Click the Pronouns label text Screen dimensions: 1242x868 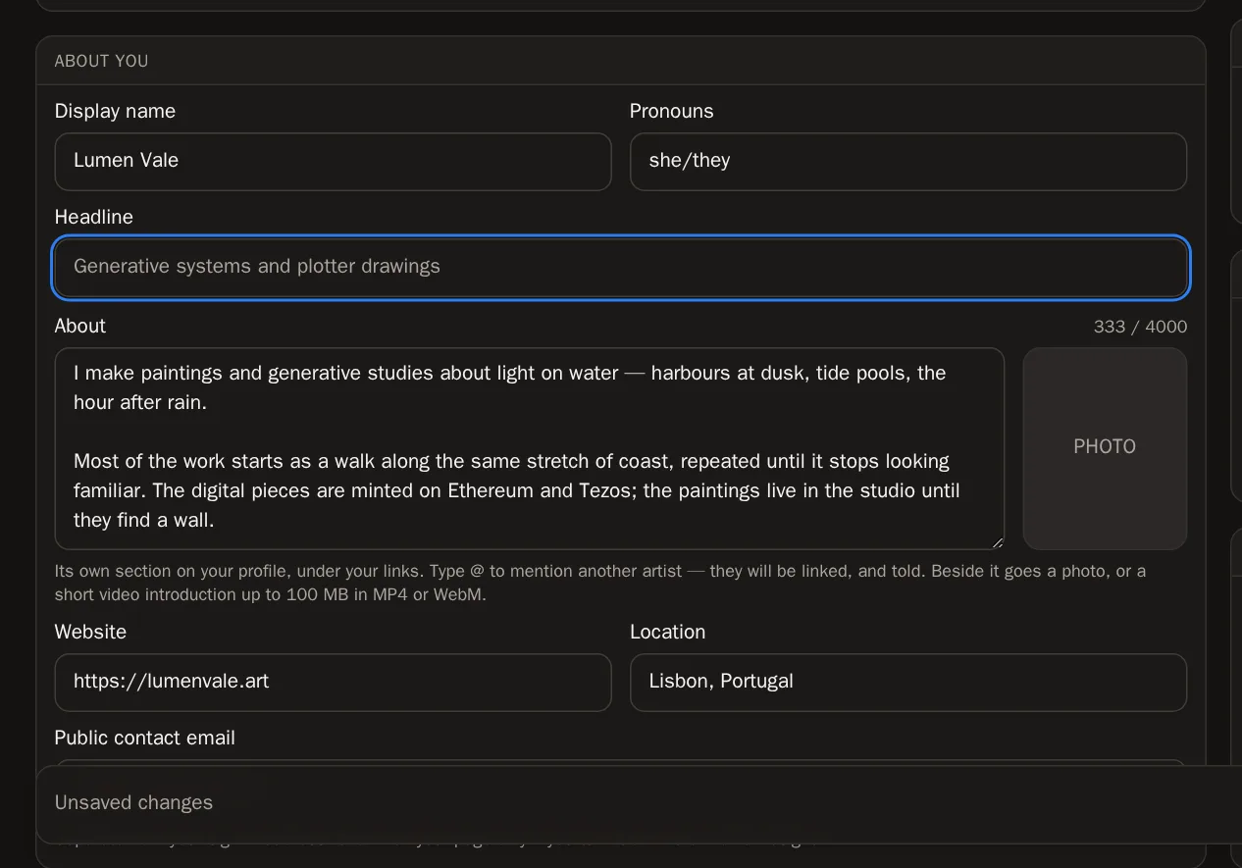click(671, 111)
